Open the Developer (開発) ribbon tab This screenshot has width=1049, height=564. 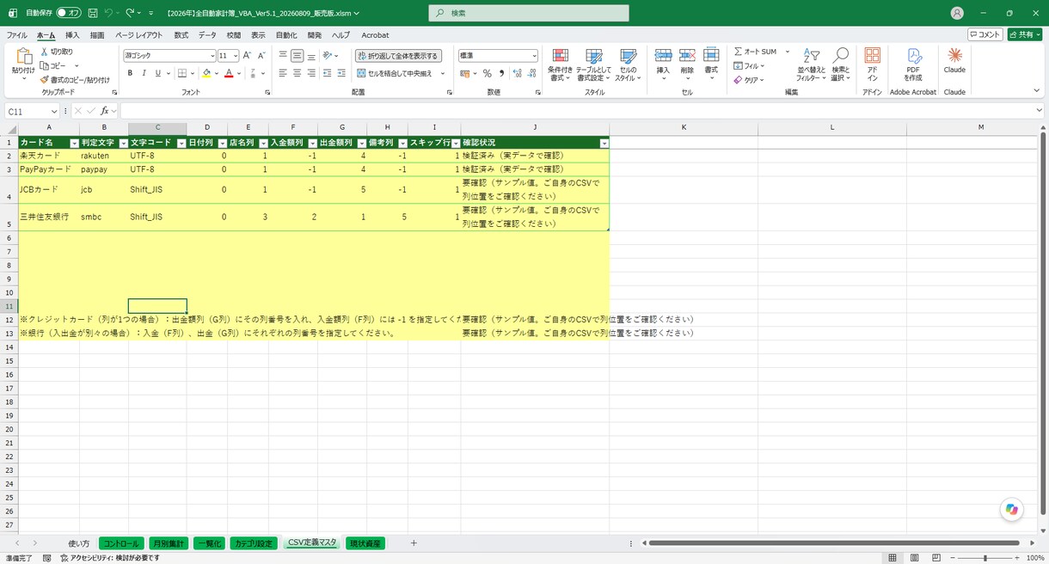click(x=315, y=35)
